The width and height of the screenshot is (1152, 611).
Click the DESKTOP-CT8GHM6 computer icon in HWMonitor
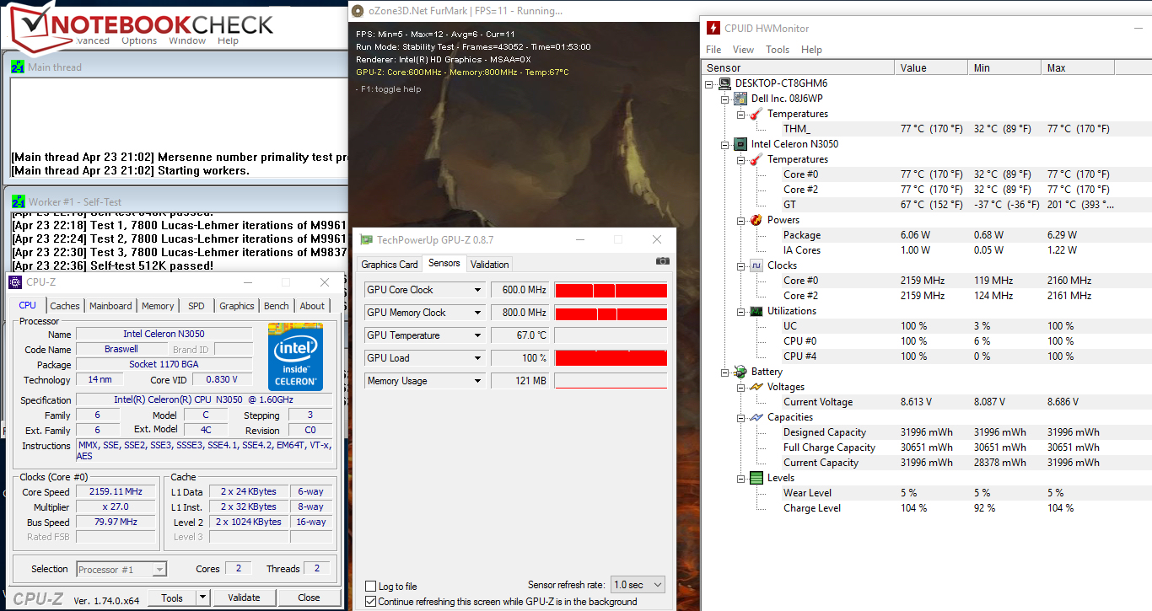[x=724, y=83]
